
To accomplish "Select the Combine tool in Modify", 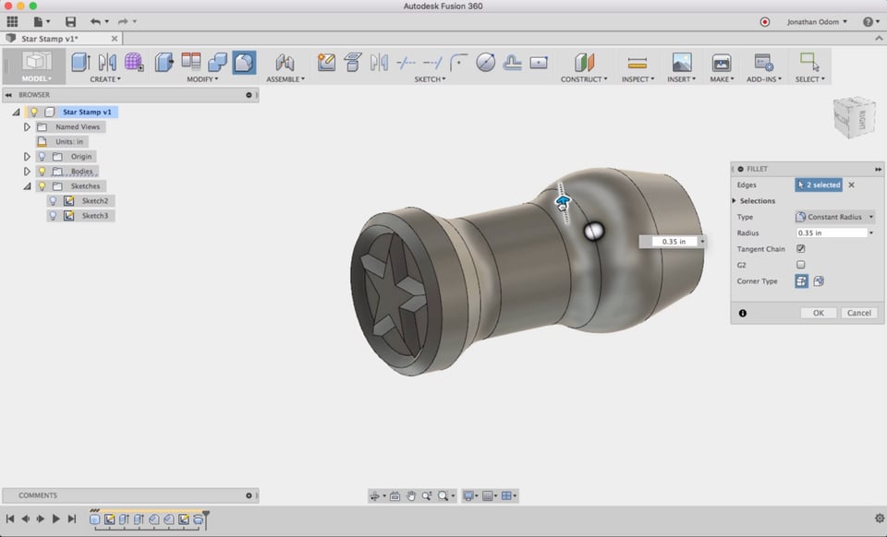I will 217,62.
